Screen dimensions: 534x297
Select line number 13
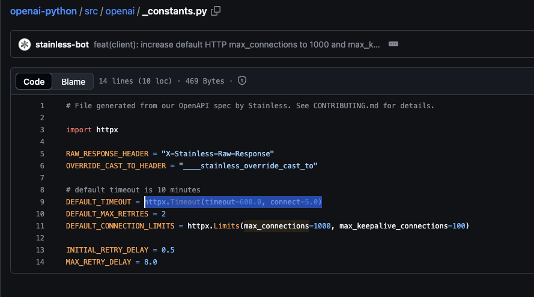click(x=40, y=250)
